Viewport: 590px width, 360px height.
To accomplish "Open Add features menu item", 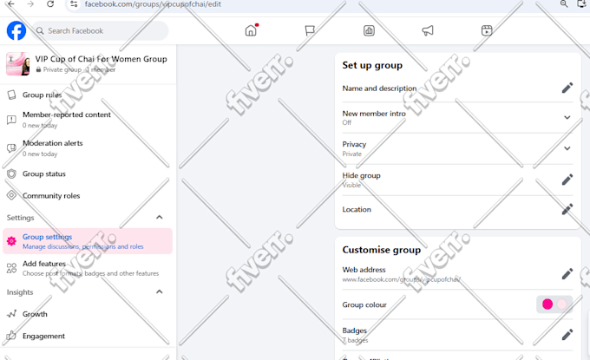I will pos(88,268).
